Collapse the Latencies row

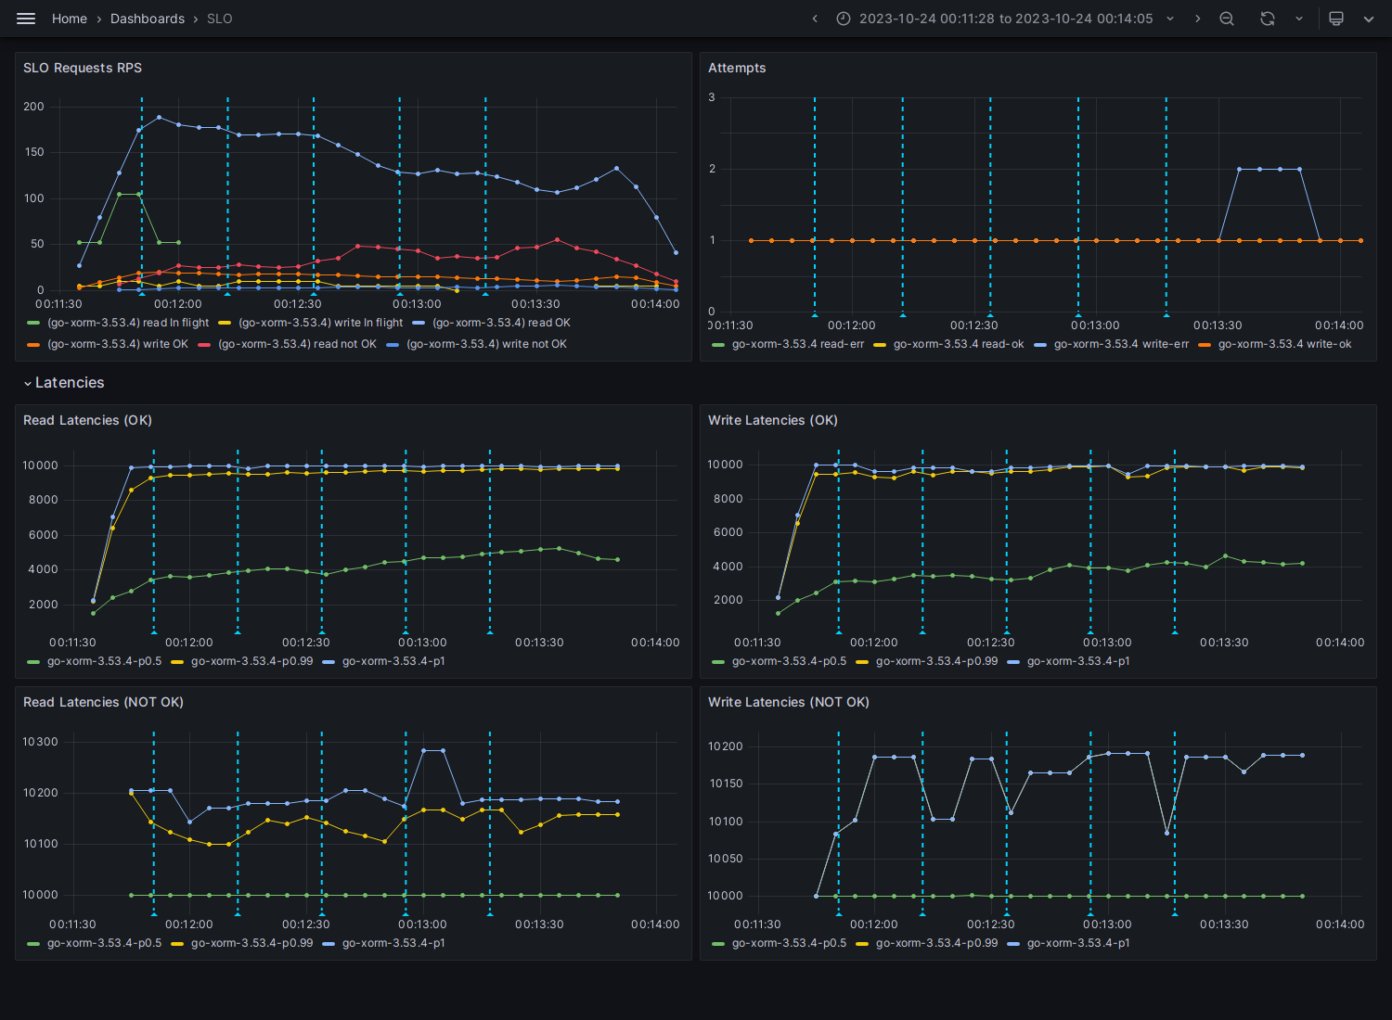63,383
